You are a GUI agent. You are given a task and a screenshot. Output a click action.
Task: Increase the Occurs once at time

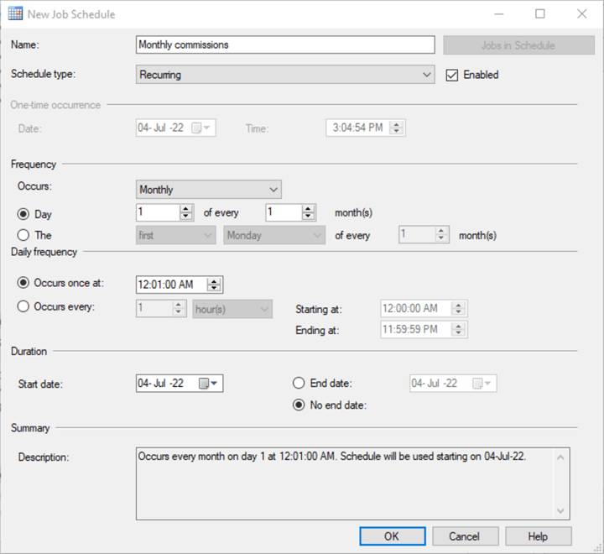pos(214,281)
